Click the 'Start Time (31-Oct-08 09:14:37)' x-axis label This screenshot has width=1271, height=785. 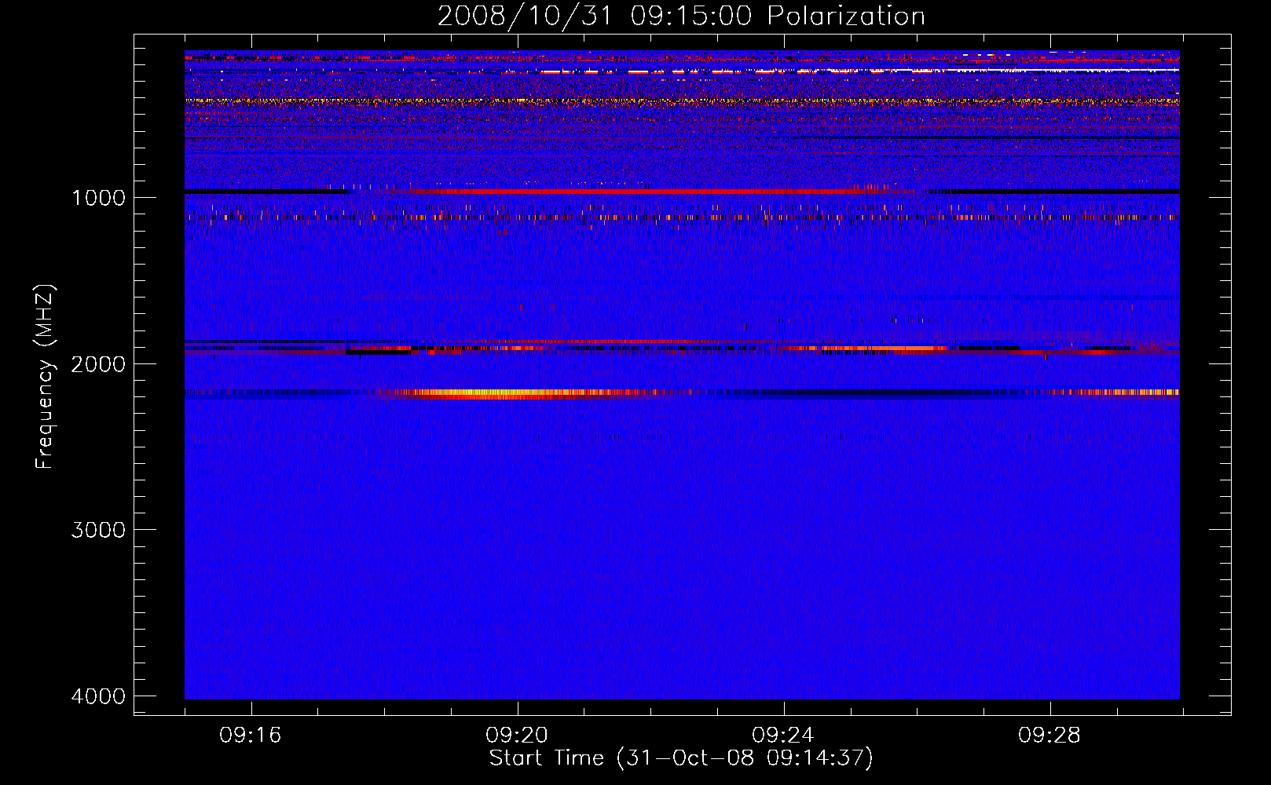coord(681,758)
